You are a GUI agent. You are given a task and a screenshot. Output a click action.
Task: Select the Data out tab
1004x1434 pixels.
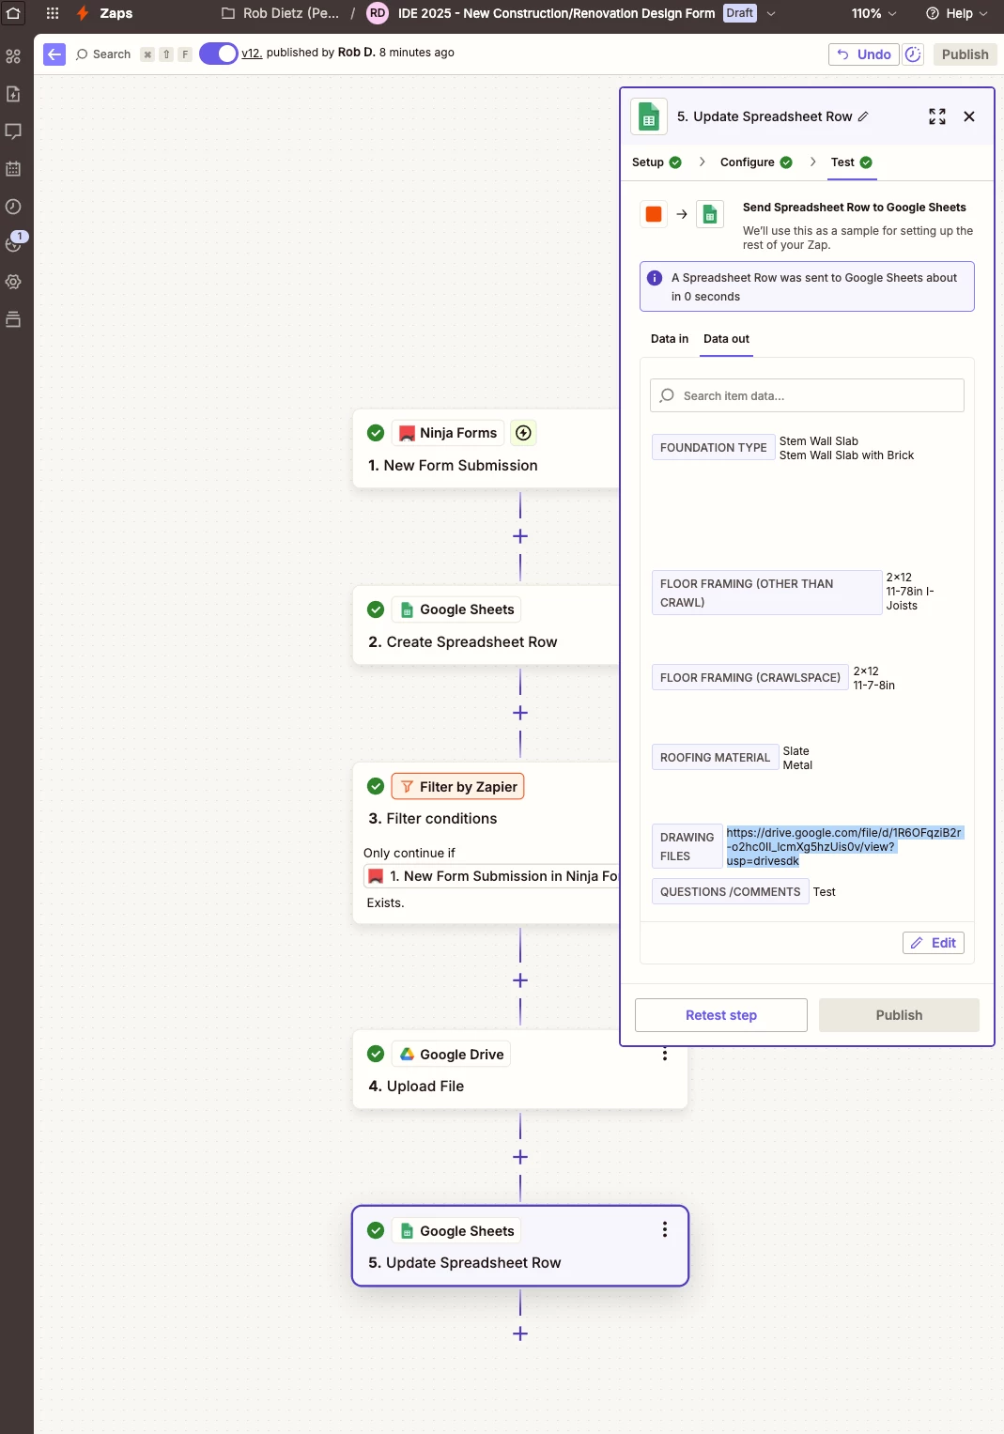pos(726,339)
